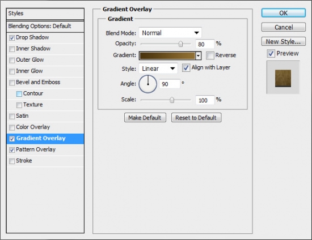Select the Inner Glow style row
The height and width of the screenshot is (240, 312).
[x=45, y=71]
